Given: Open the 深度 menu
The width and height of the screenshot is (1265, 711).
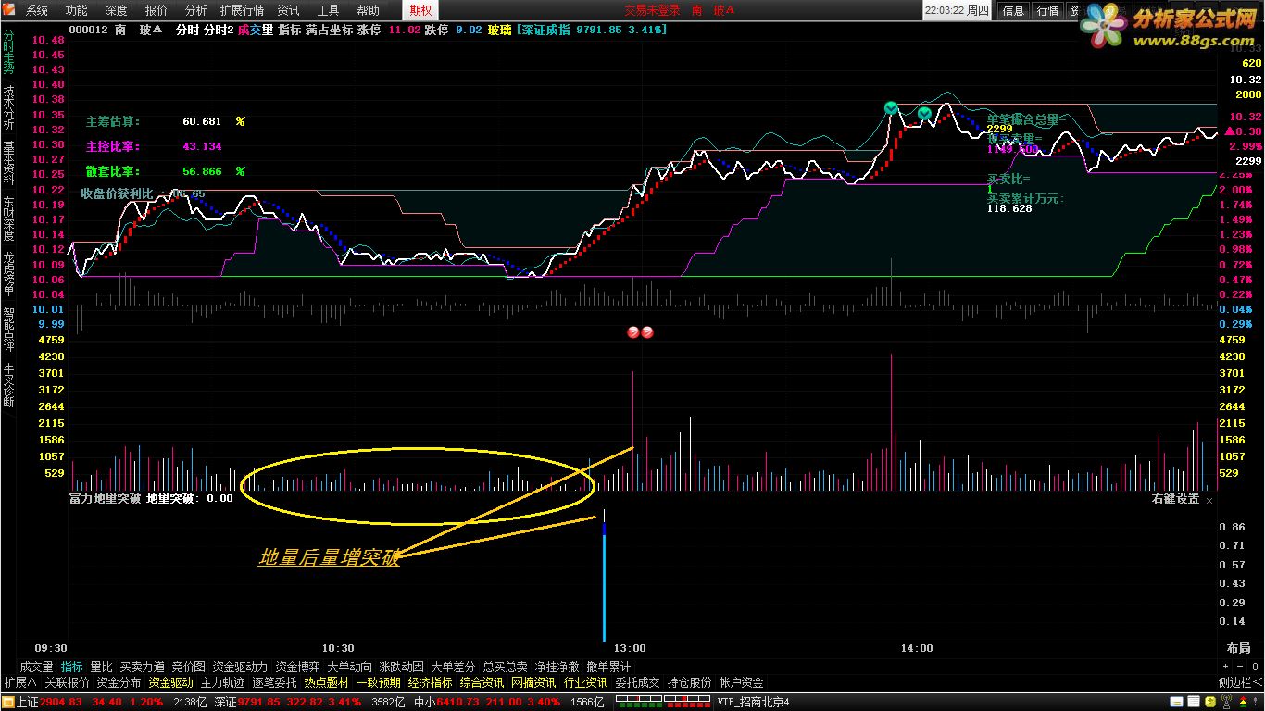Looking at the screenshot, I should pyautogui.click(x=117, y=10).
